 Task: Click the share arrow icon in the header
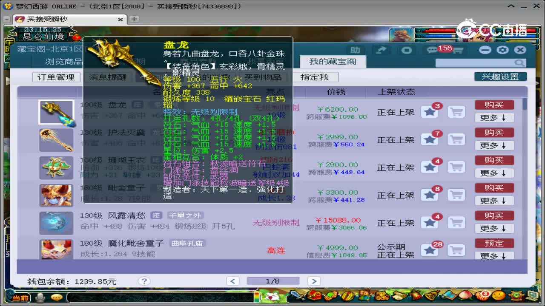[381, 50]
